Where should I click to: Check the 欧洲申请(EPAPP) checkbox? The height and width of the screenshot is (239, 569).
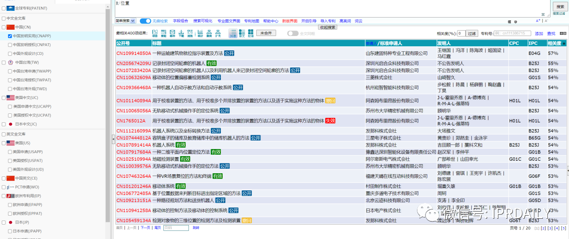[10, 204]
